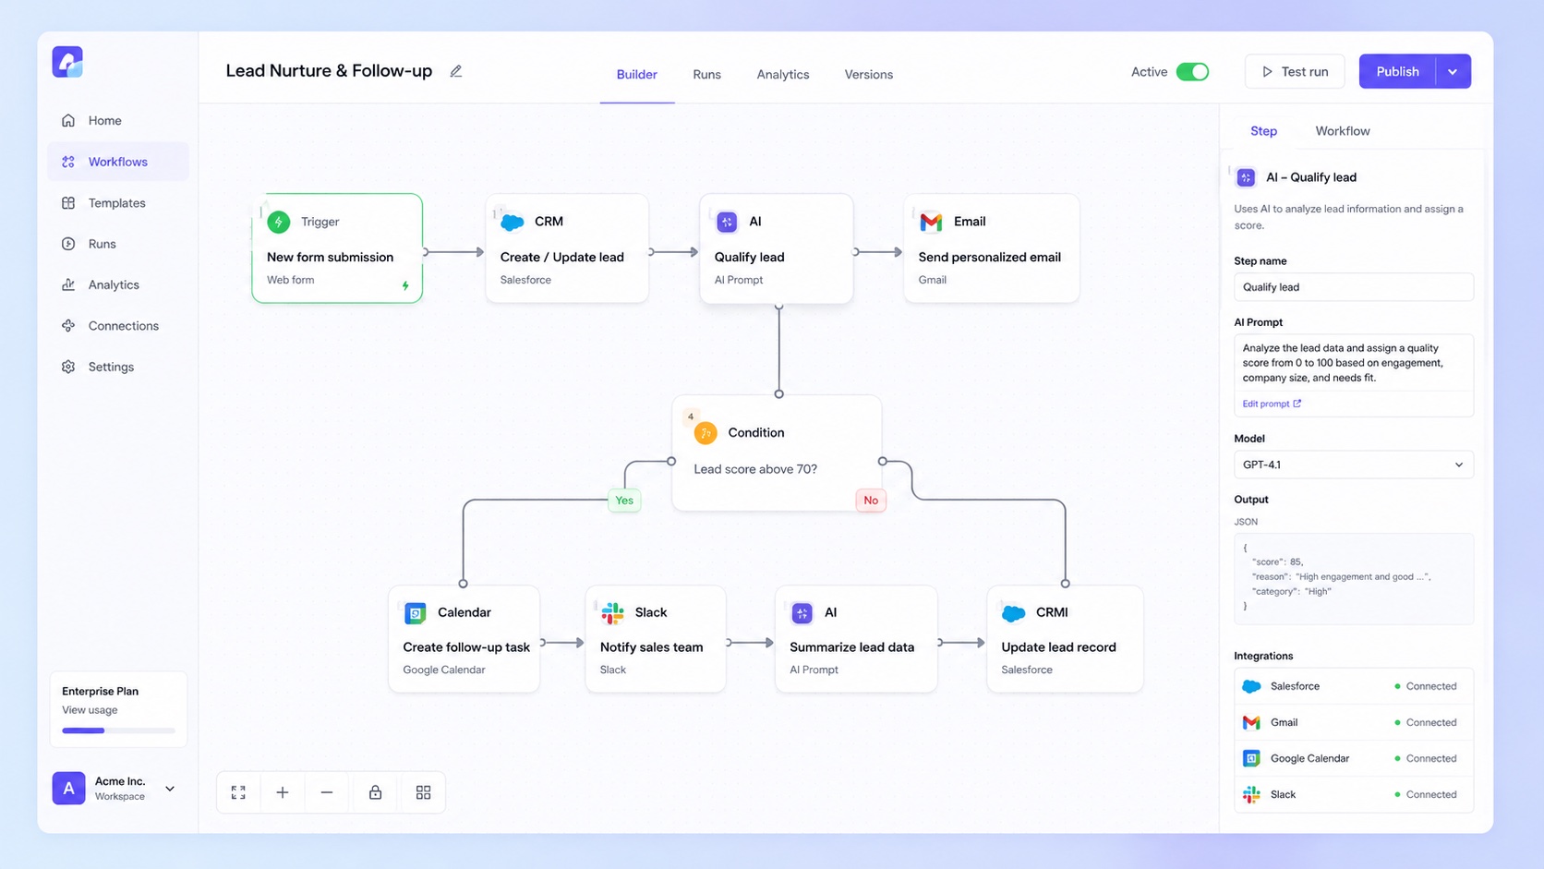
Task: Open the grid layout icon
Action: click(x=423, y=792)
